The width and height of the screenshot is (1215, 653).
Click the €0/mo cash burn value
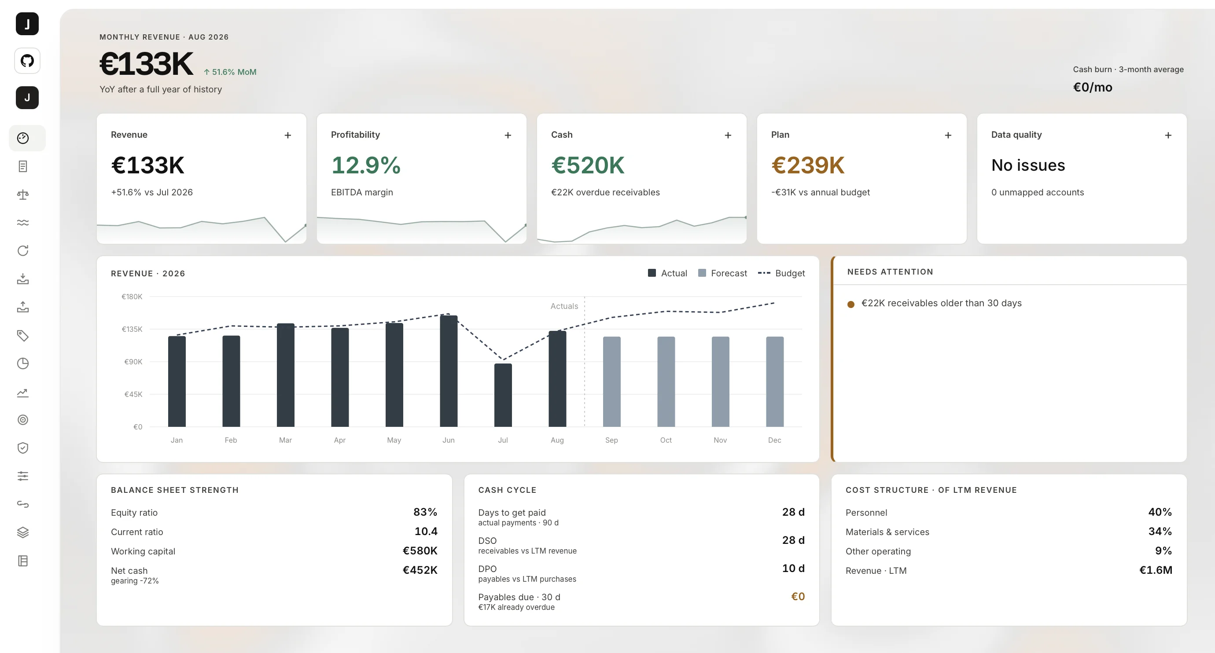(1093, 87)
